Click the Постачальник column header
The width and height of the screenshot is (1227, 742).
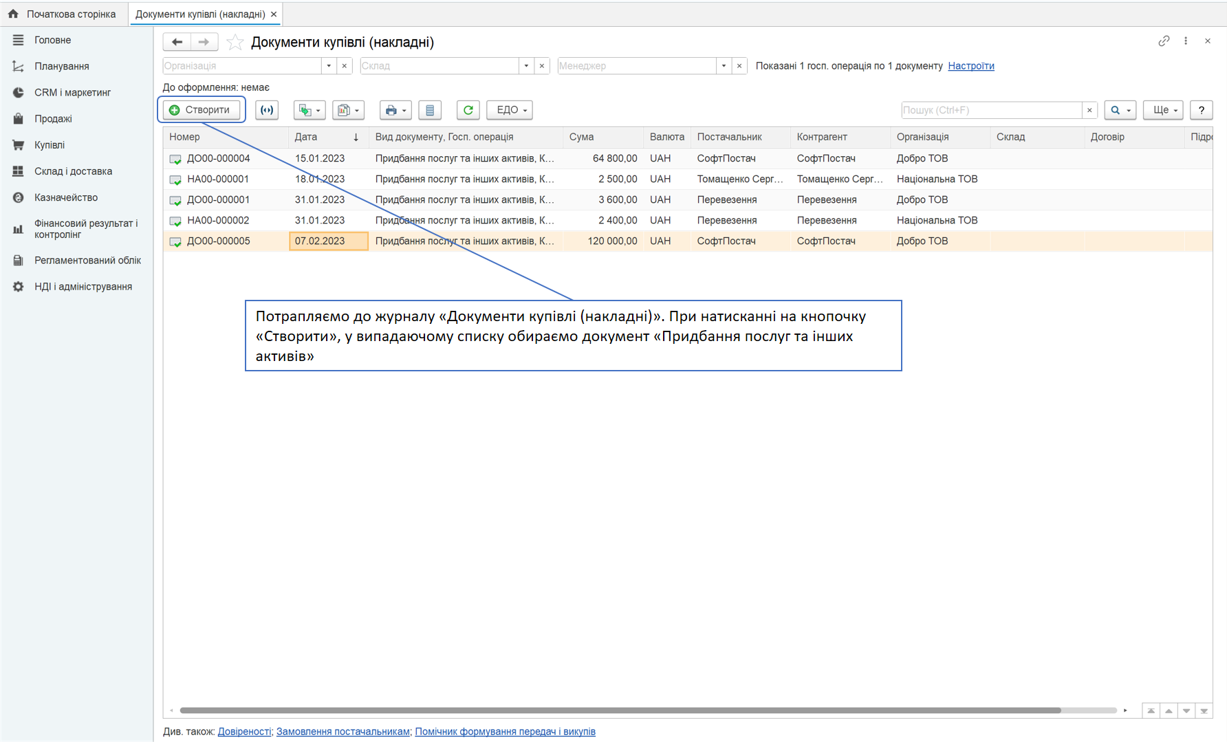tap(740, 137)
